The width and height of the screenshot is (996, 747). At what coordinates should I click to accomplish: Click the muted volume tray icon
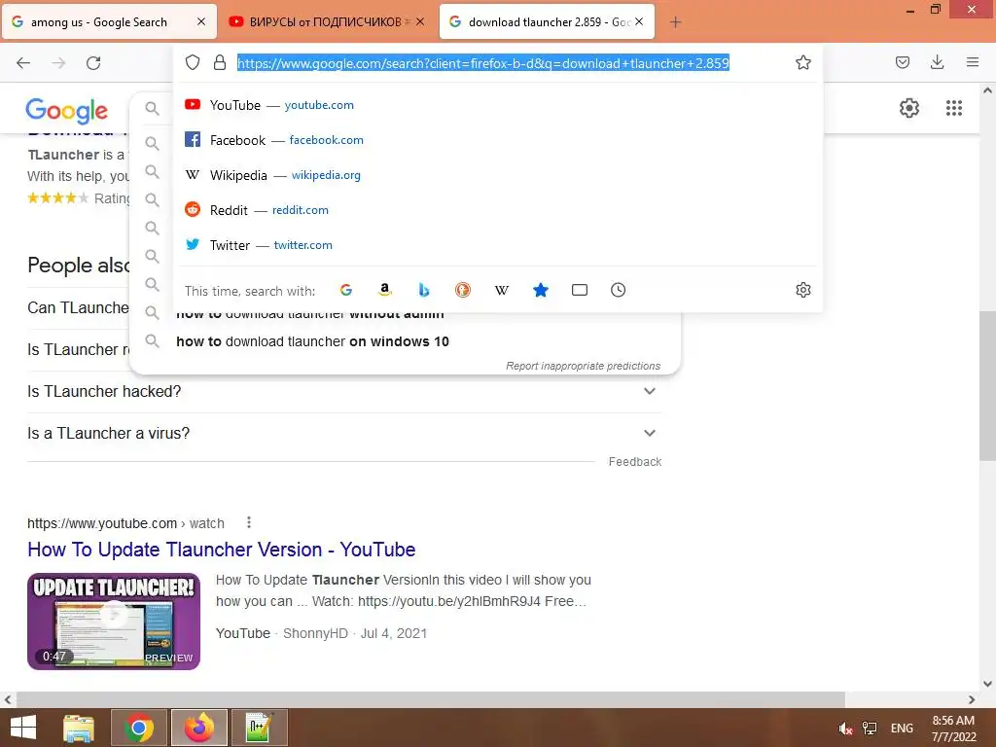(845, 729)
